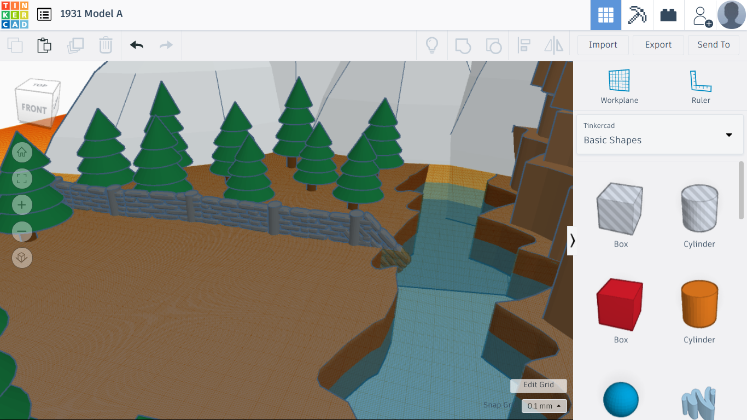
Task: Group the selected shapes
Action: tap(463, 45)
